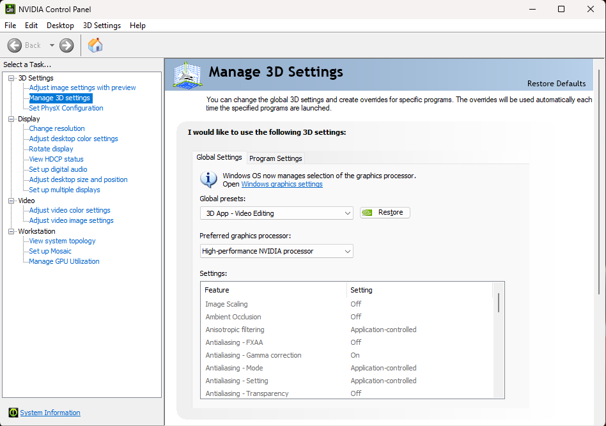Select the Anisotropic filtering feature row

click(346, 330)
